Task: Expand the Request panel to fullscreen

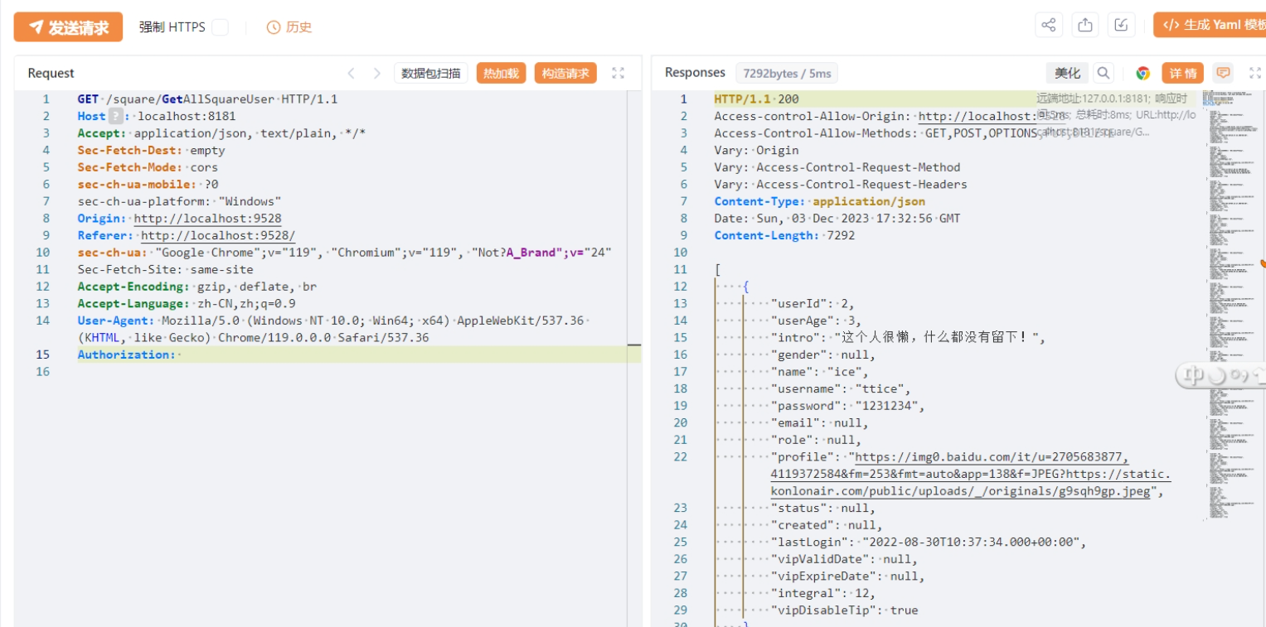Action: click(x=618, y=73)
